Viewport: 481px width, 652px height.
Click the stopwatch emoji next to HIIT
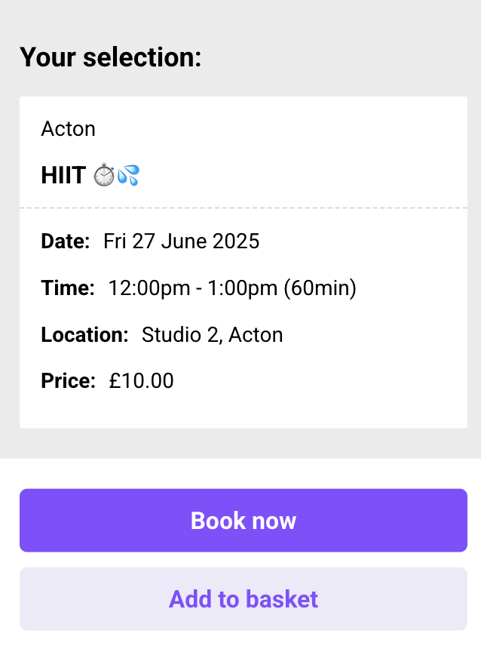tap(104, 175)
